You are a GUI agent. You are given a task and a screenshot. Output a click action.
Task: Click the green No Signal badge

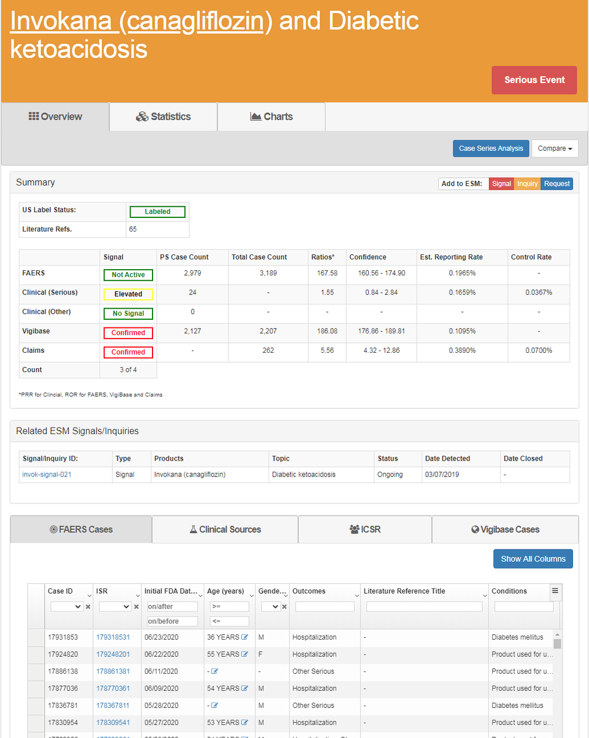(128, 314)
